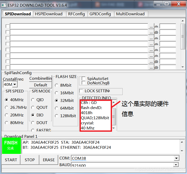Click the ERASE button

[49, 160]
